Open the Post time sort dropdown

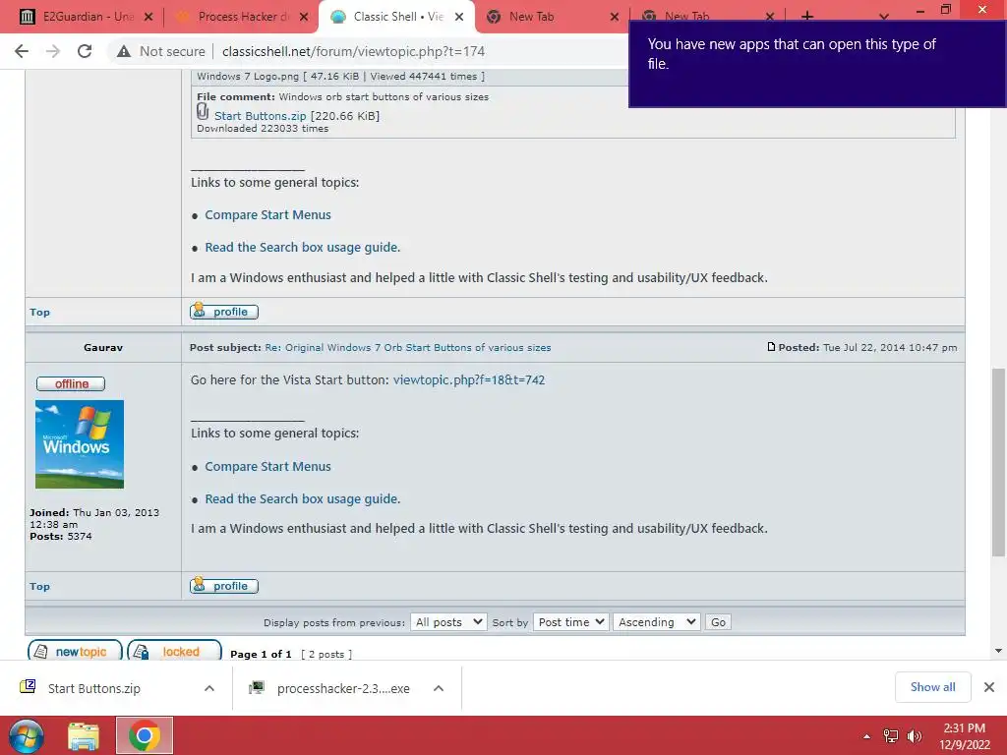click(x=570, y=622)
